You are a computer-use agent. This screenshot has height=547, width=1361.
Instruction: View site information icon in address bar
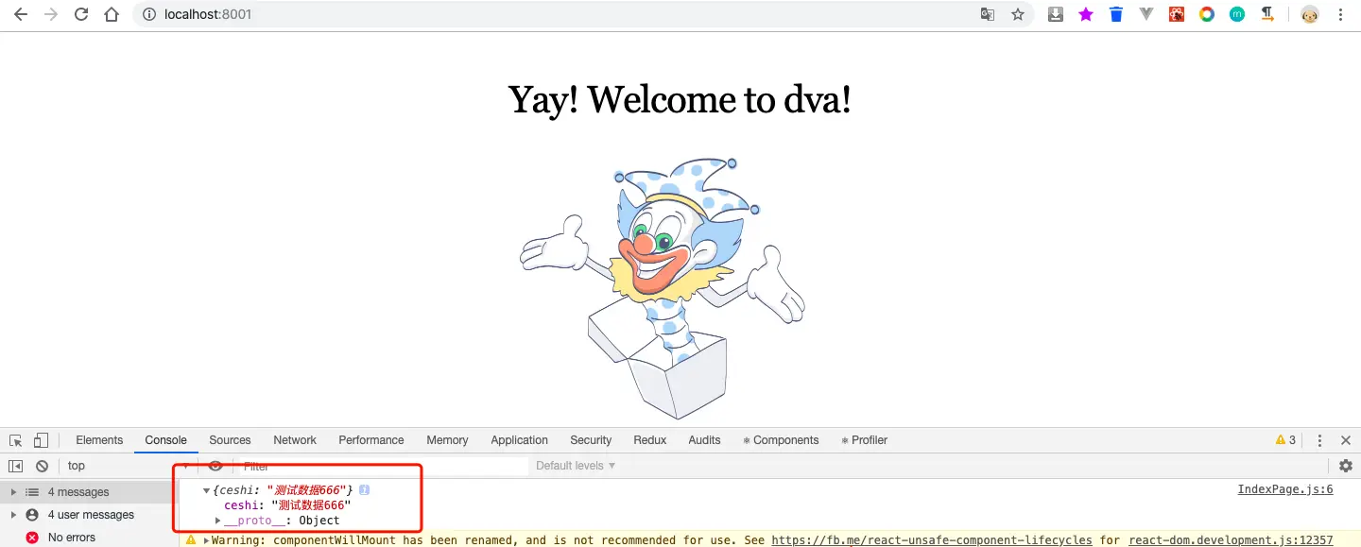148,14
